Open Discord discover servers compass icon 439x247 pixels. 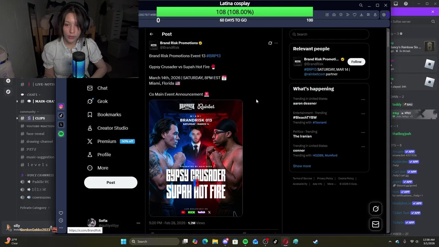point(8,92)
